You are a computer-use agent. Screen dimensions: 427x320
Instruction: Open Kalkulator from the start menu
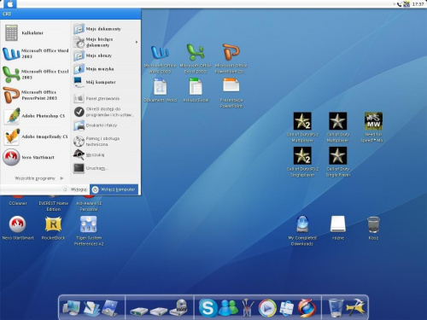coord(36,32)
